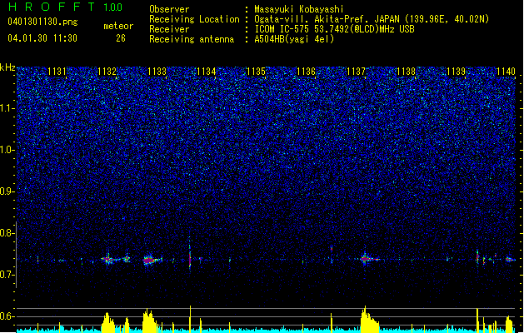This screenshot has width=524, height=333.
Task: Click the 1138 time marker
Action: pos(406,72)
